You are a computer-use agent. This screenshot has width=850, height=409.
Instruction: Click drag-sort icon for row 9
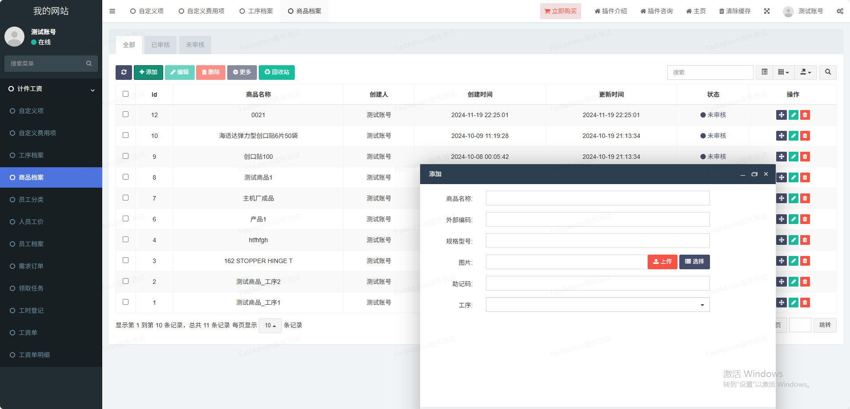781,157
